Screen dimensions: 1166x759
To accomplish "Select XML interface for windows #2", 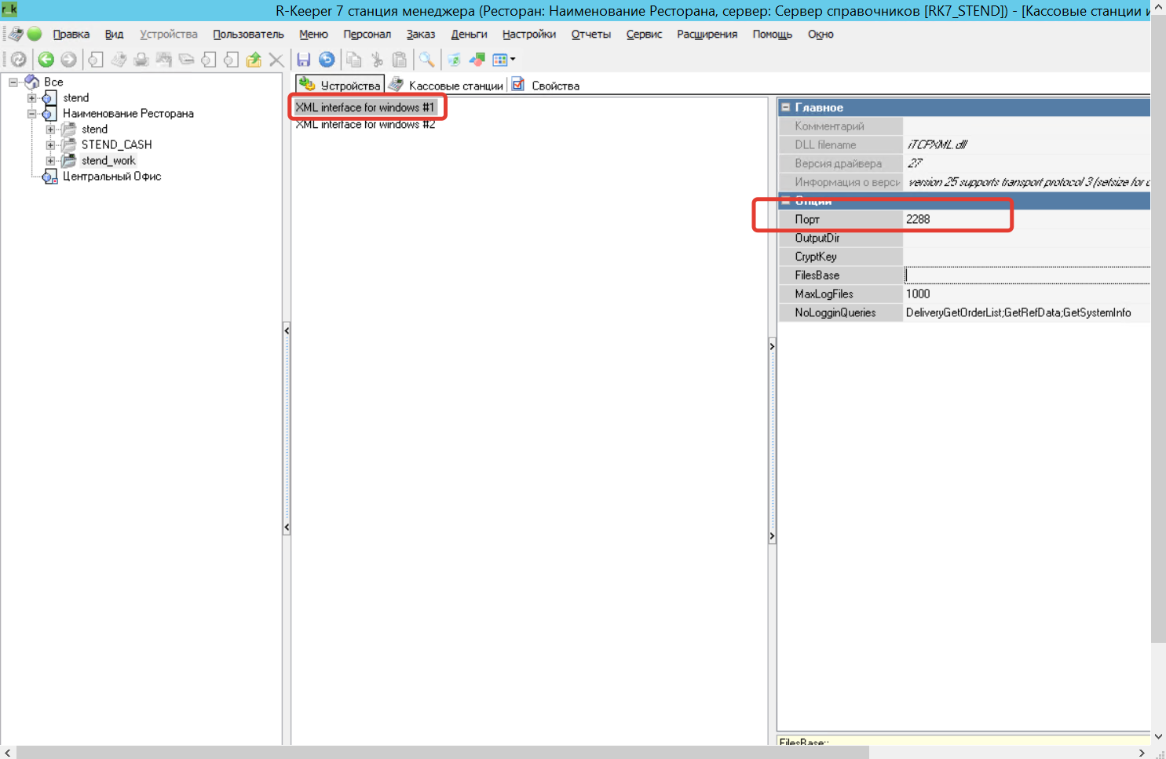I will click(x=365, y=125).
